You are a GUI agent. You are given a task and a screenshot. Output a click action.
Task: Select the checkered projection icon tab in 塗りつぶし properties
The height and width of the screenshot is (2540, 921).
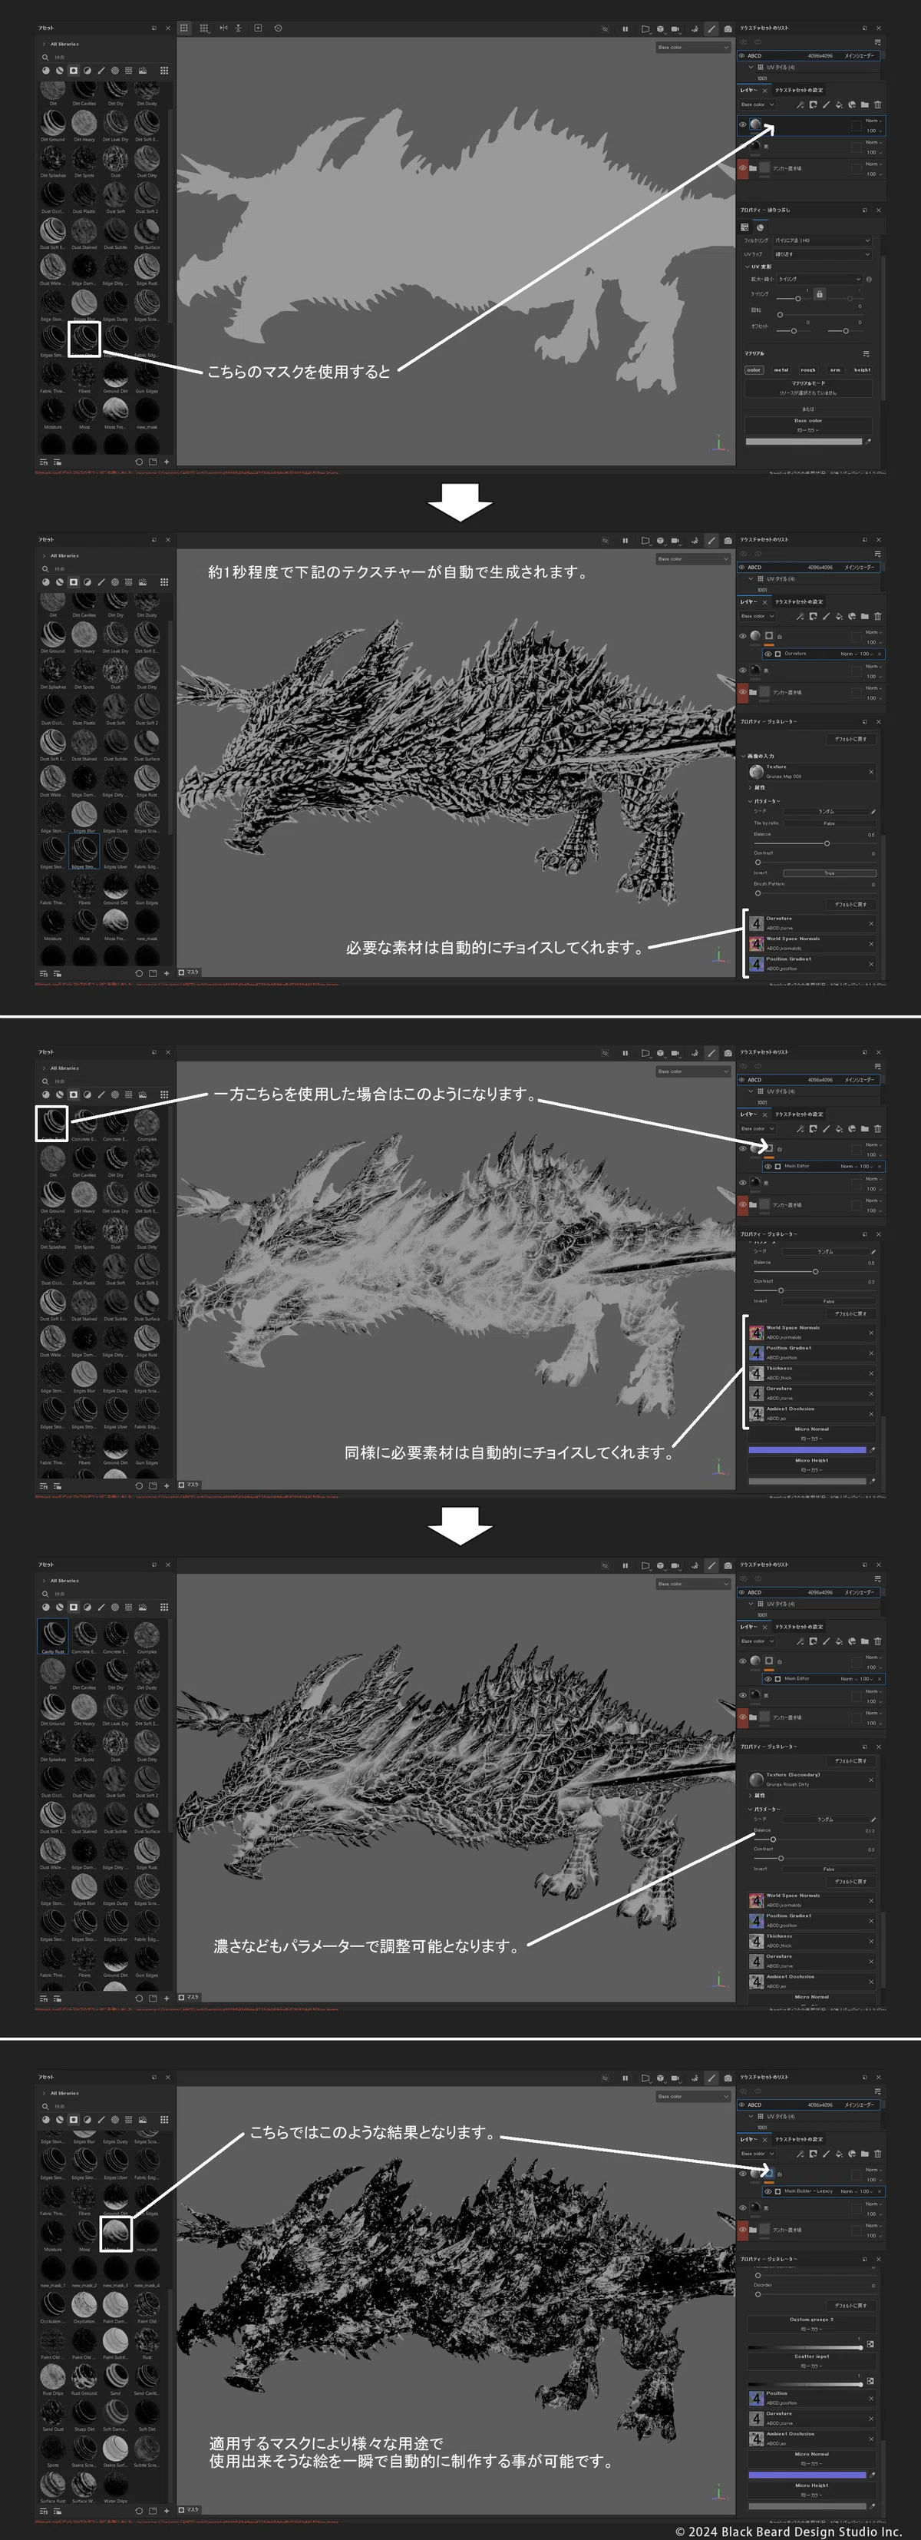pyautogui.click(x=744, y=228)
